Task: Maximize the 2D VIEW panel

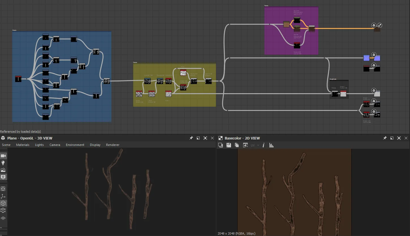Action: [399, 138]
